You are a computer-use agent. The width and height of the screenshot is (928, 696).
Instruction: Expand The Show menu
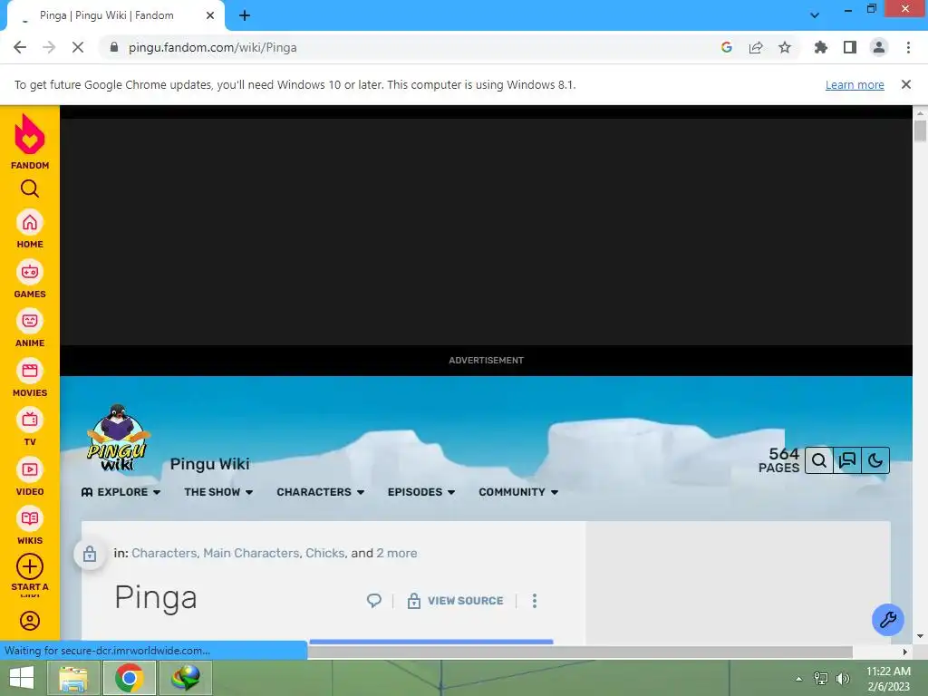(218, 492)
